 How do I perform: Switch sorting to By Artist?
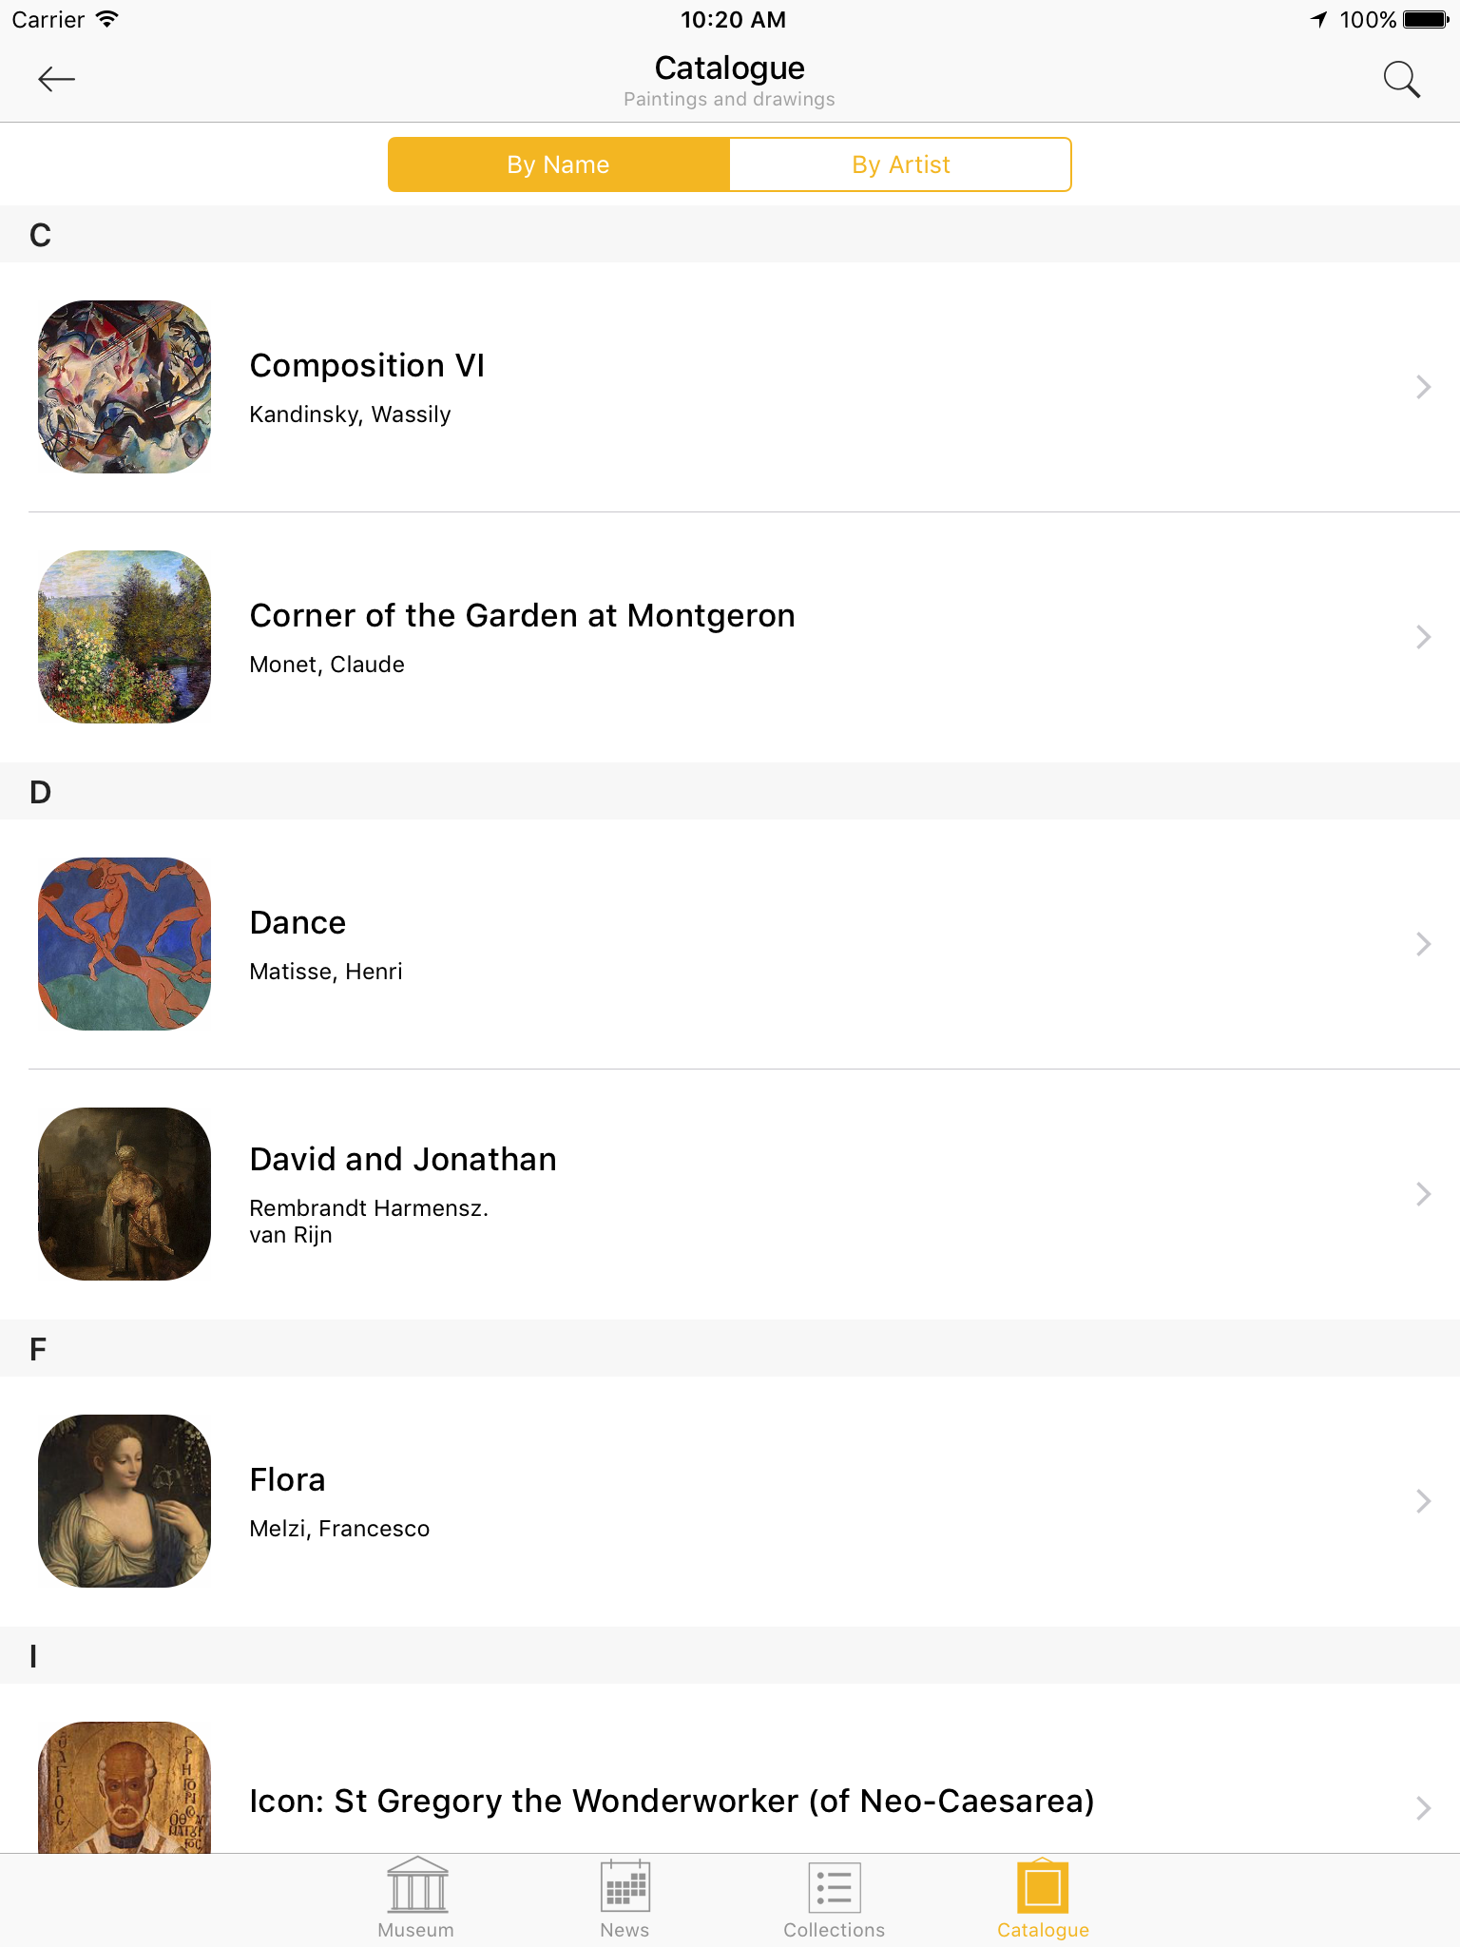point(900,164)
